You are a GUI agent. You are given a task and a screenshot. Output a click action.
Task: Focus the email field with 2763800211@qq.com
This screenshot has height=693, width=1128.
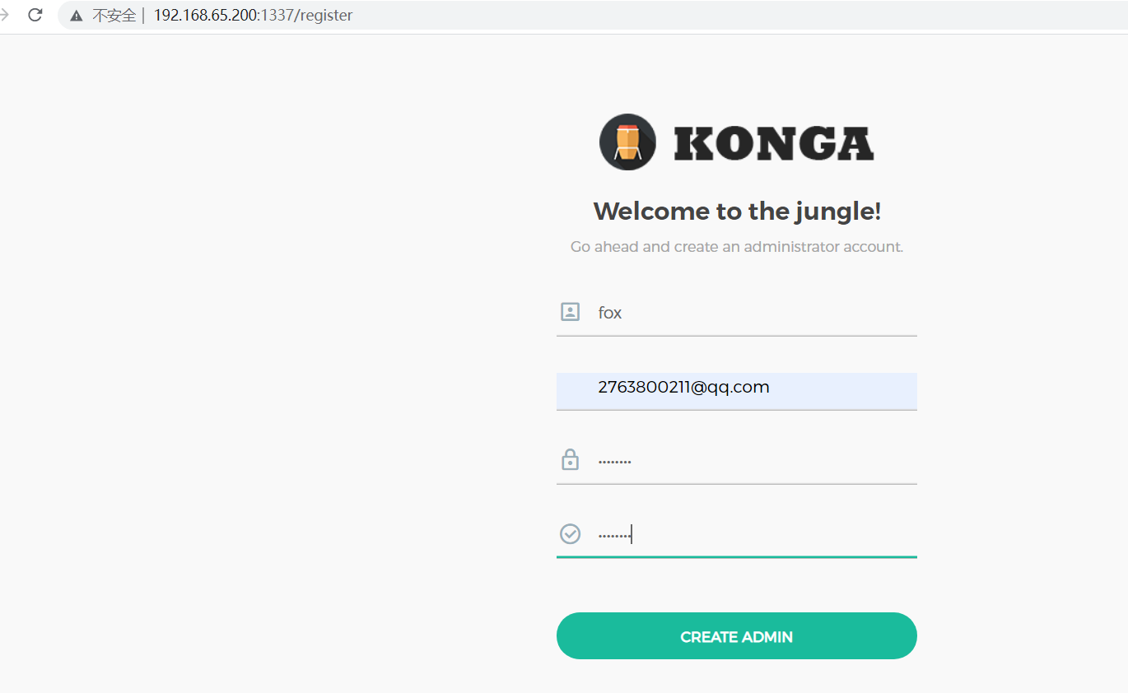pos(737,391)
